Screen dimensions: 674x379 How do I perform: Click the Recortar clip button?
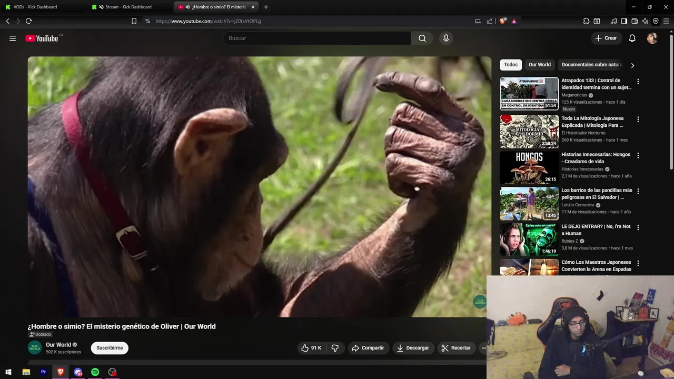point(457,348)
